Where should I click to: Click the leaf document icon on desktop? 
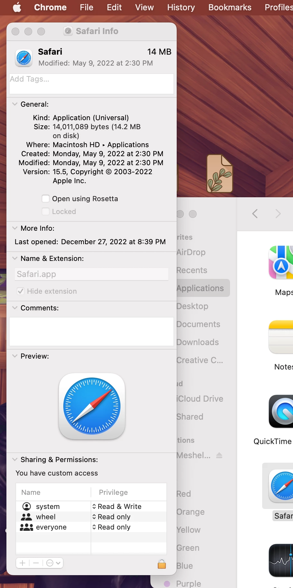click(220, 174)
